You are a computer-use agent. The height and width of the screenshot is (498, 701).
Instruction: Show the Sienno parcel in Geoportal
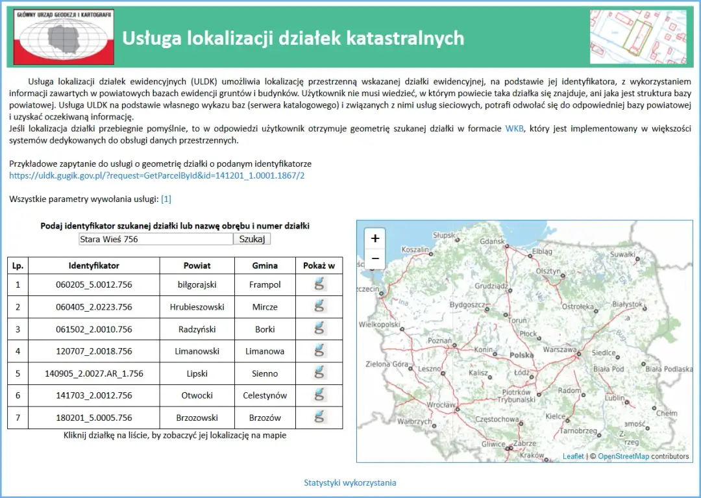click(319, 372)
